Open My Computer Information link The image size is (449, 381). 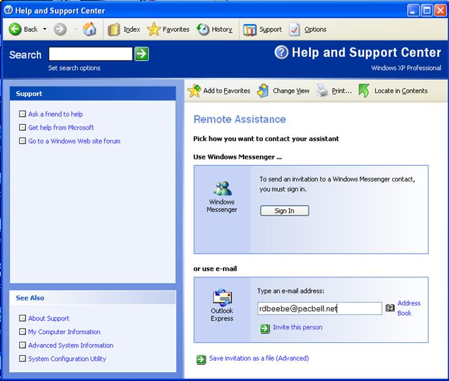[x=64, y=332]
